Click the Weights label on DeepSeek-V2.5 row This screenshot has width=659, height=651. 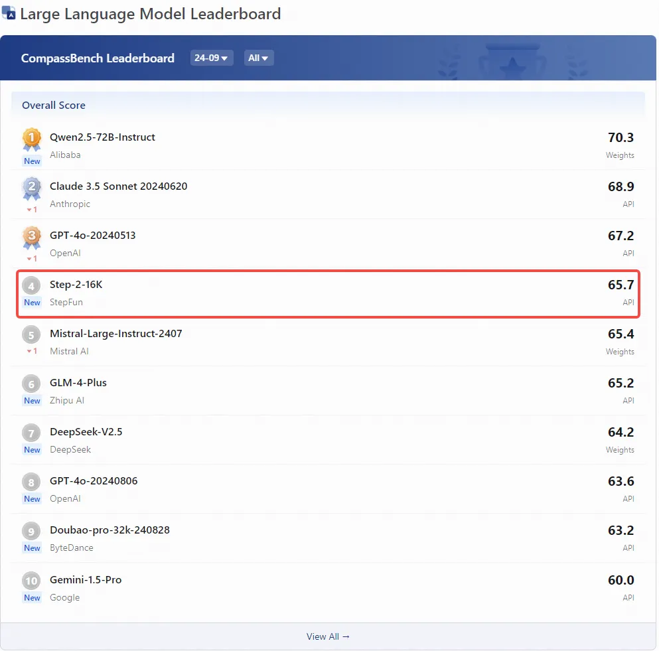pyautogui.click(x=620, y=450)
